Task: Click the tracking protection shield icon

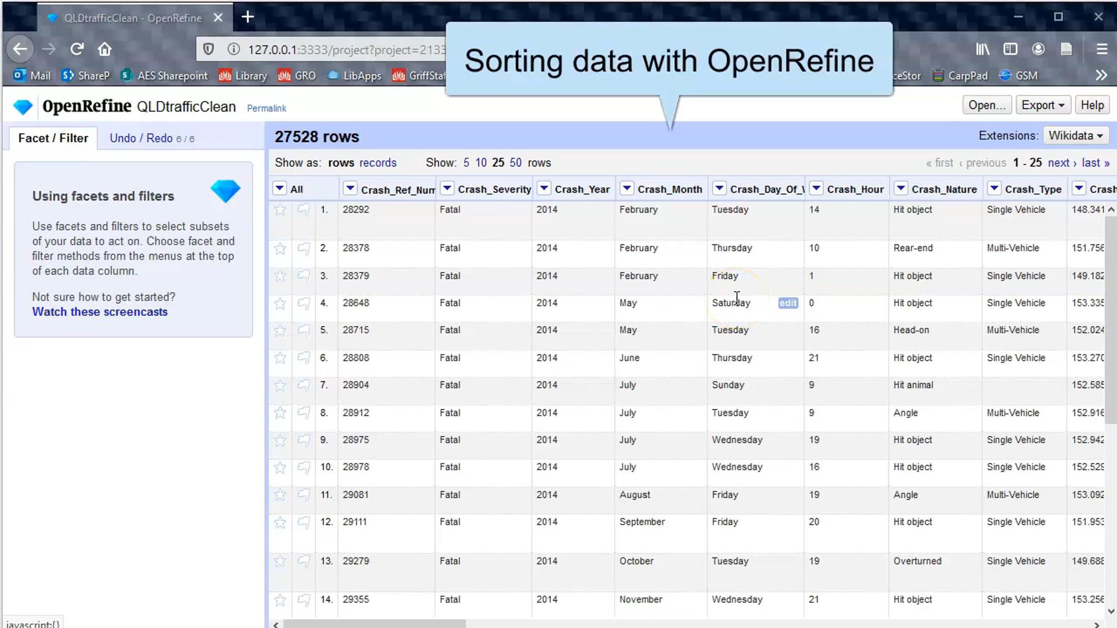Action: click(x=209, y=49)
